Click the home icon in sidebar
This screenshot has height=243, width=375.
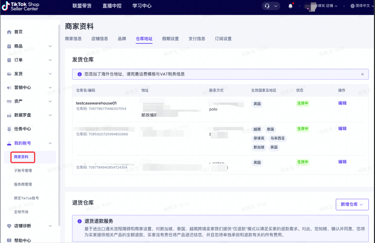[x=9, y=32]
